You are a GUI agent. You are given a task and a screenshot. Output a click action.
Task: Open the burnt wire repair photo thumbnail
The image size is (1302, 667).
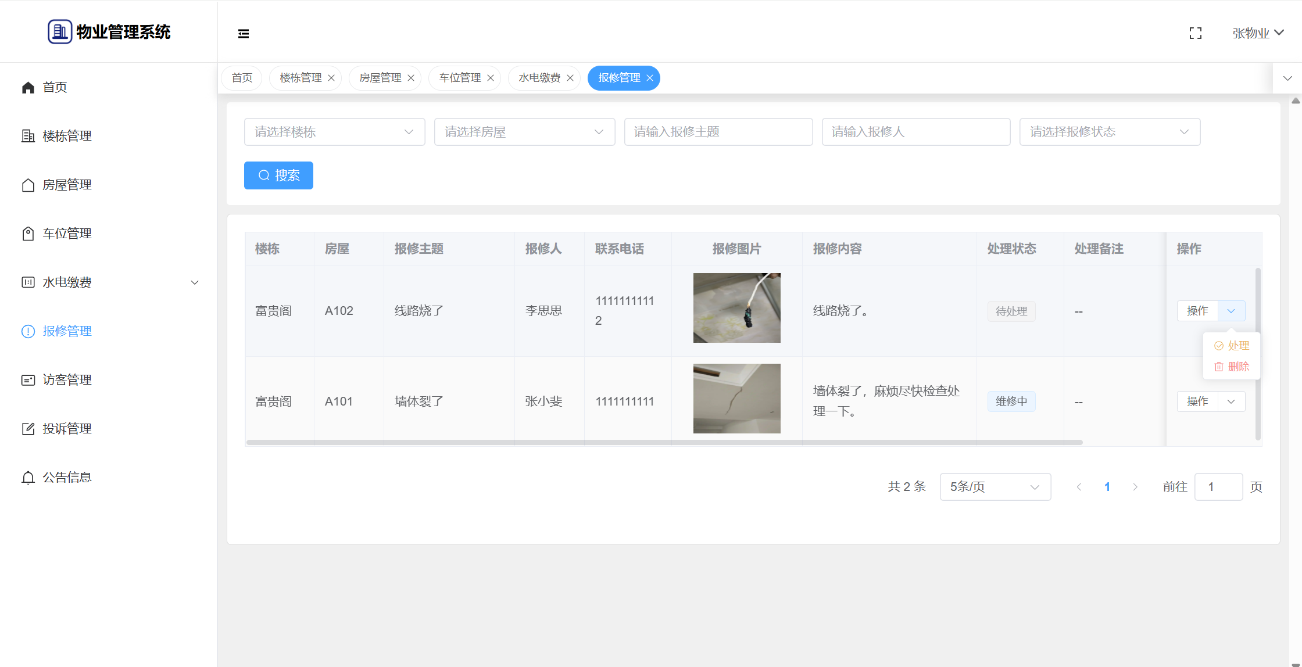[736, 308]
